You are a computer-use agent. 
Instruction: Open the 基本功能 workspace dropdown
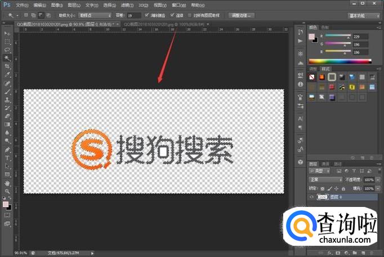point(363,15)
